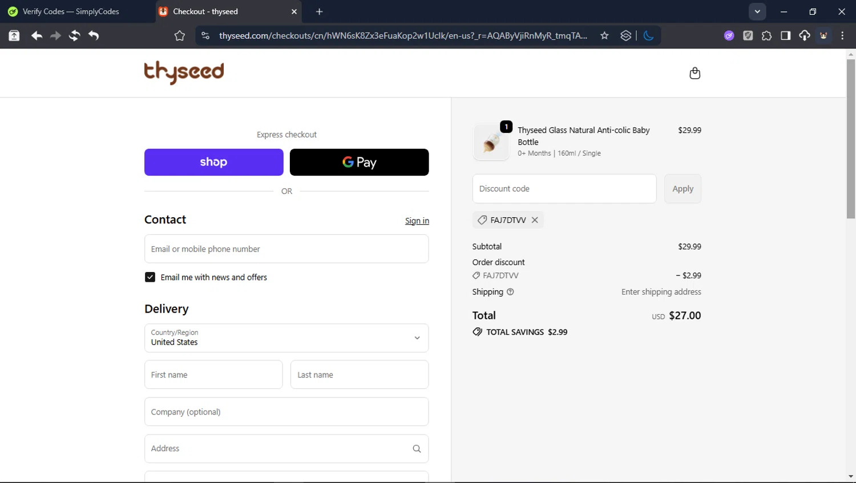The height and width of the screenshot is (483, 856).
Task: Toggle the browser side panel icon
Action: click(785, 35)
